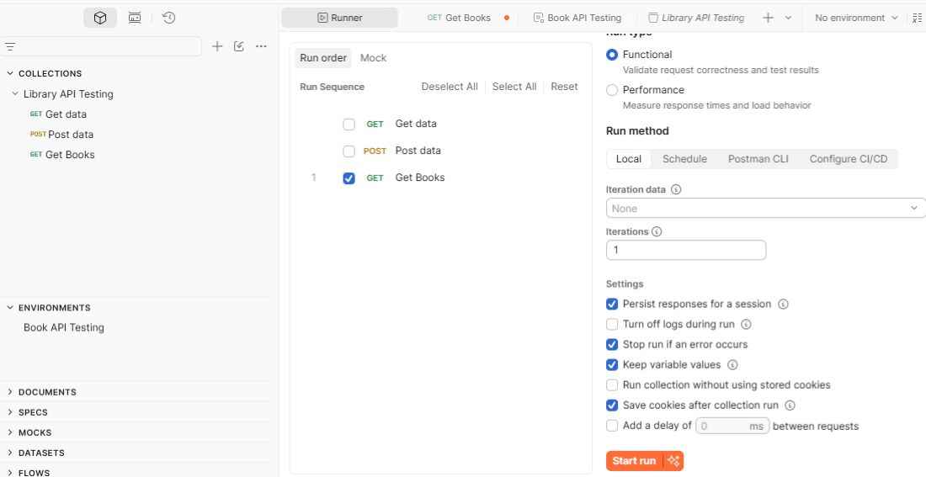Enable Turn off logs during run
This screenshot has height=477, width=926.
612,324
